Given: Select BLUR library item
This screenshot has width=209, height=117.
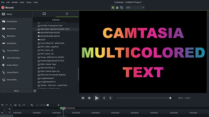Looking at the screenshot, I should coord(56,40).
